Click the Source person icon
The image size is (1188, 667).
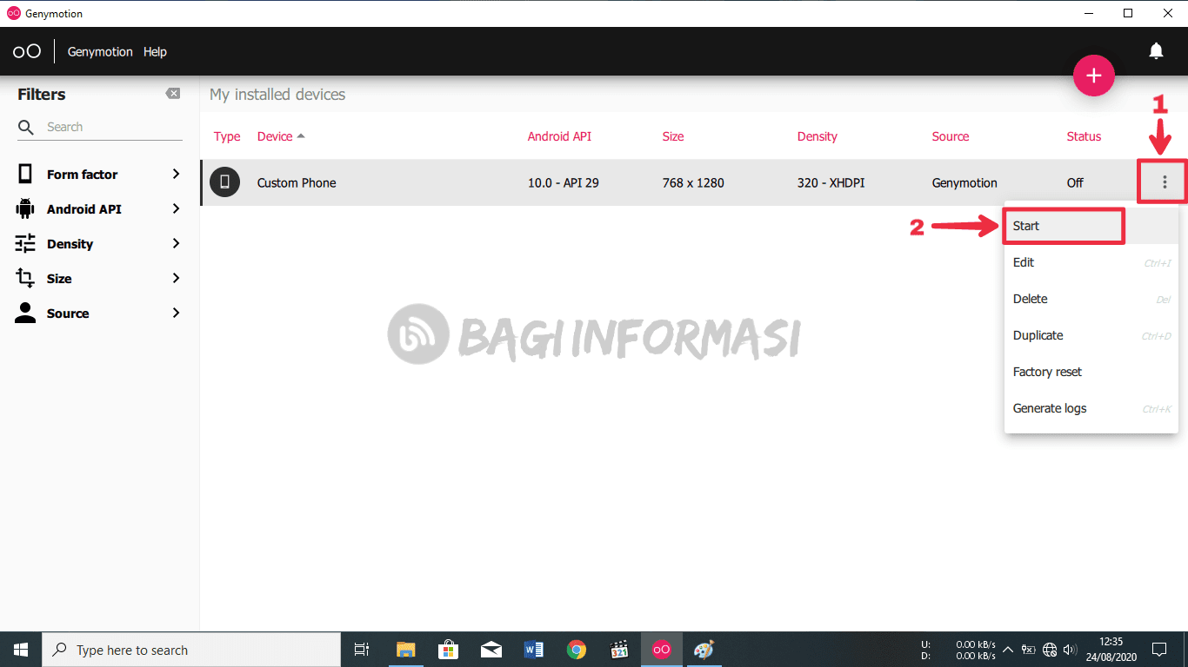coord(25,313)
